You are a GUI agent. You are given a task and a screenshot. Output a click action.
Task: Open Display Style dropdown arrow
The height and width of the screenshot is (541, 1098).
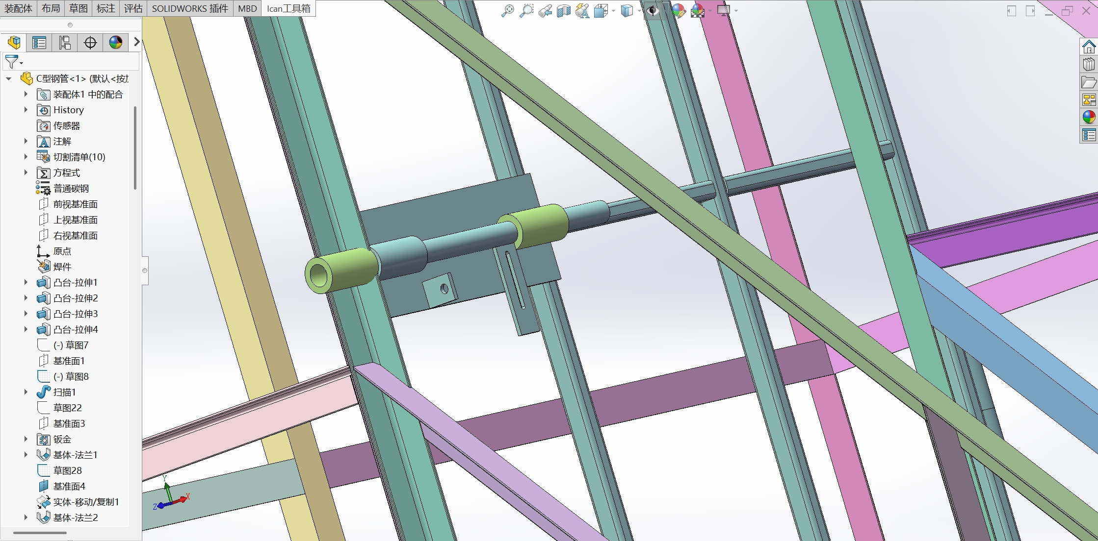[x=639, y=11]
